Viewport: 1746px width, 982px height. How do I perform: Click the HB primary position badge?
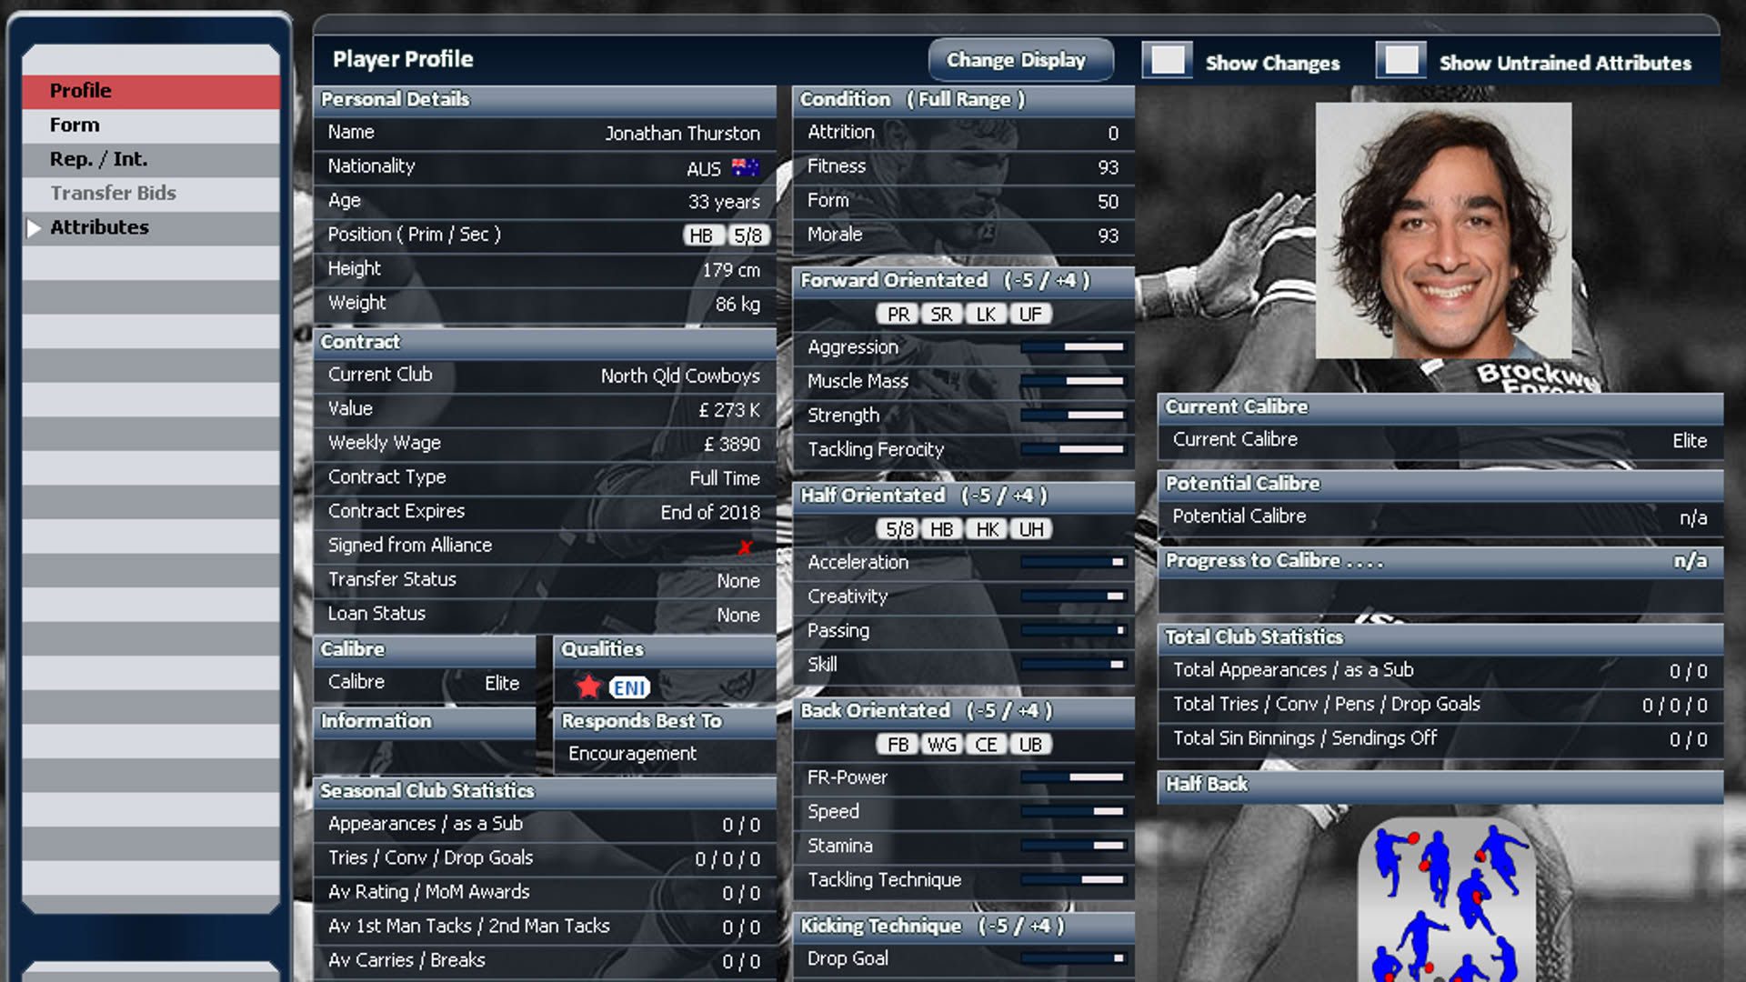tap(702, 235)
